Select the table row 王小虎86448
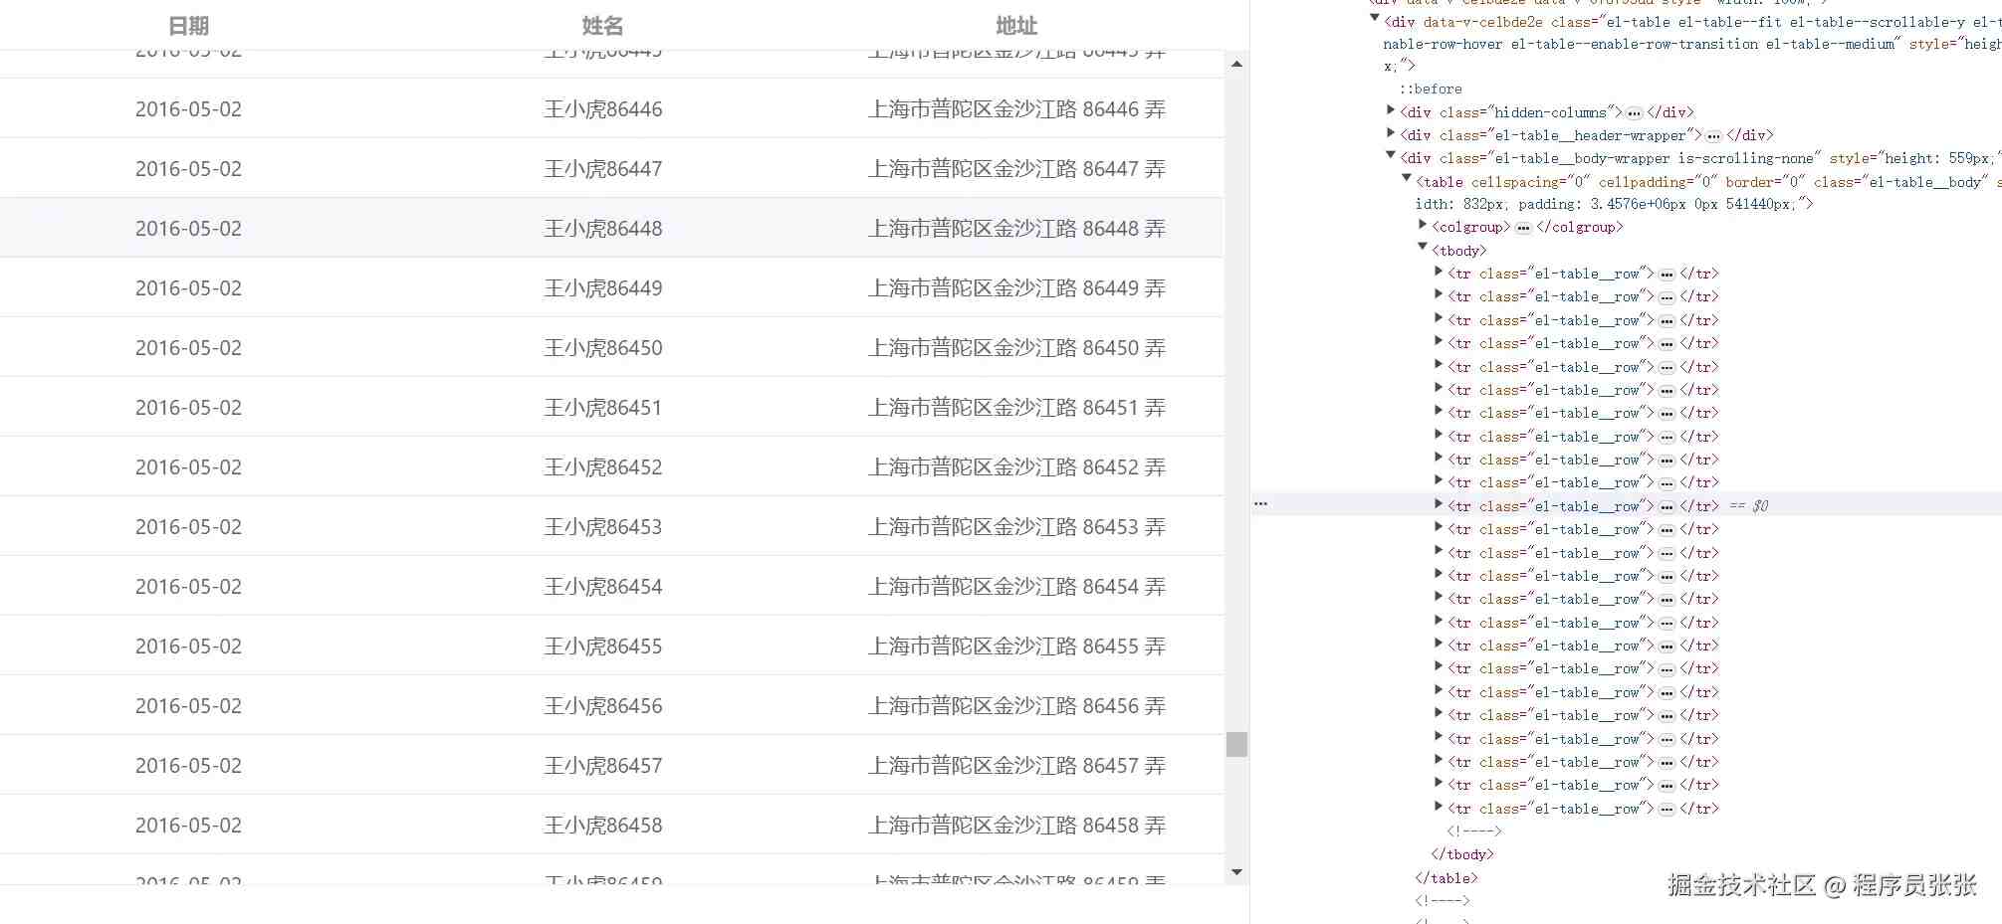Screen dimensions: 2002x924 click(x=611, y=228)
